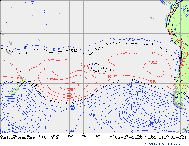Click the '140W' longitude axis label
Viewport: 189px width, 146px height.
point(83,136)
